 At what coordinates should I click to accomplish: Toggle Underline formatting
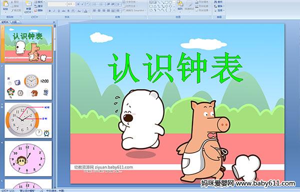(58, 11)
